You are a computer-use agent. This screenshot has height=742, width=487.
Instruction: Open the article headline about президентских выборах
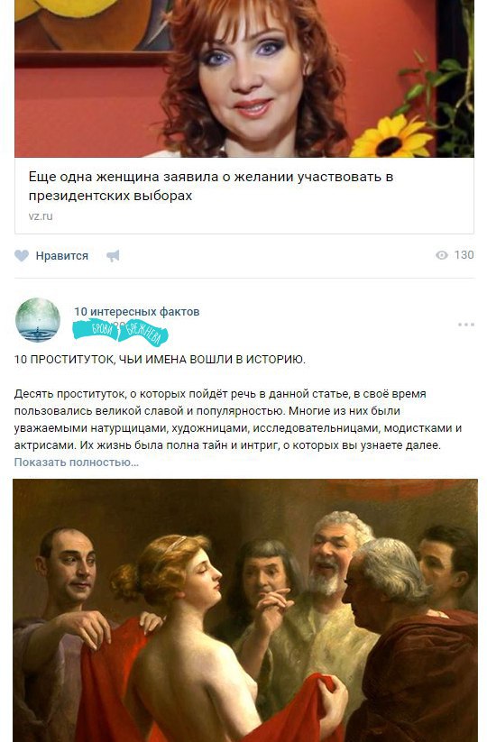(x=211, y=186)
